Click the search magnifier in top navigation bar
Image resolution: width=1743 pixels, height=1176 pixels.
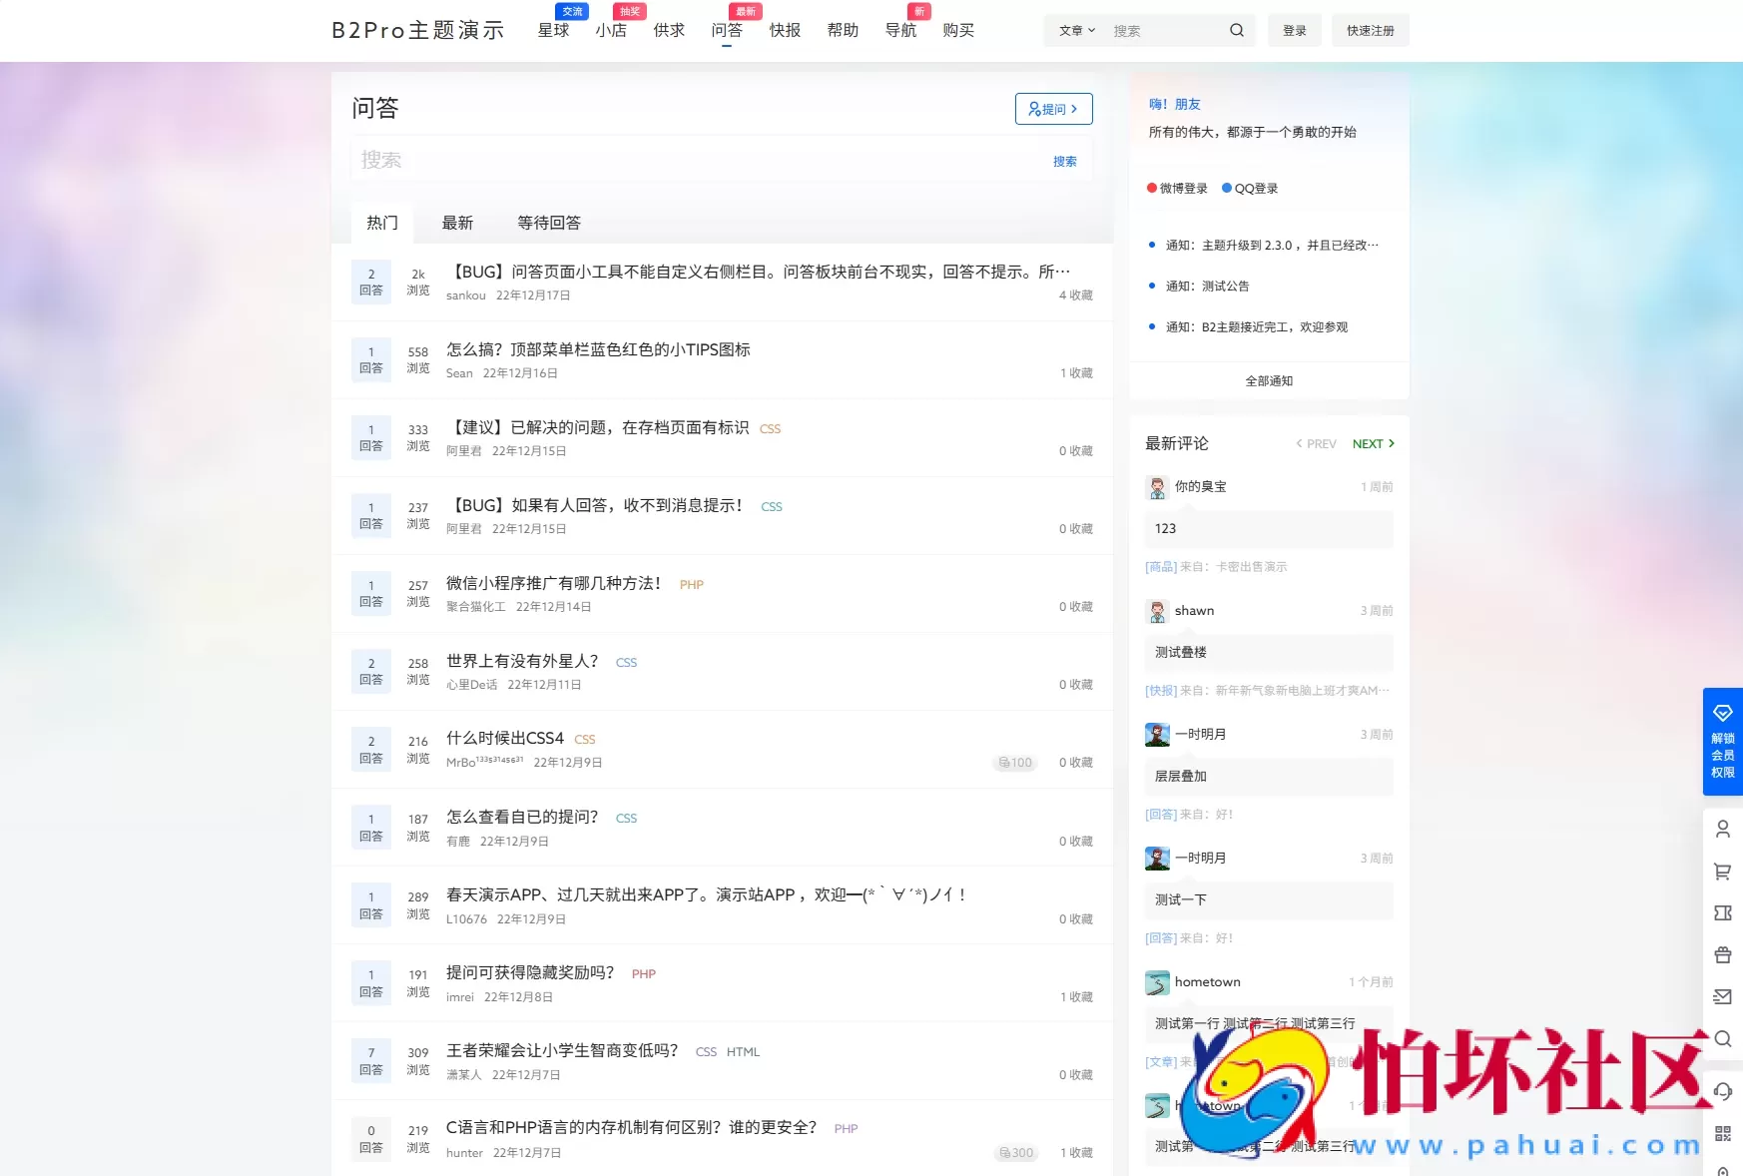1236,30
